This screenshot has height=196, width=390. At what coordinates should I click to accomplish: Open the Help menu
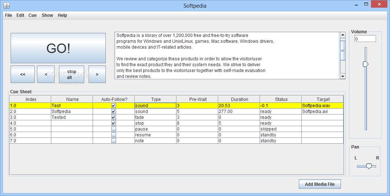tap(62, 15)
